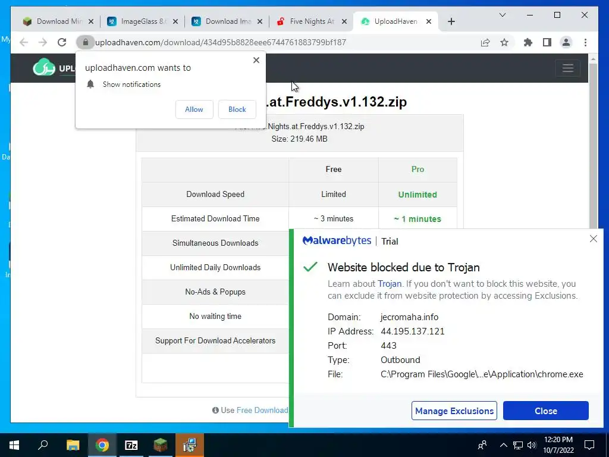The width and height of the screenshot is (609, 457).
Task: Open Windows taskbar search
Action: point(43,445)
